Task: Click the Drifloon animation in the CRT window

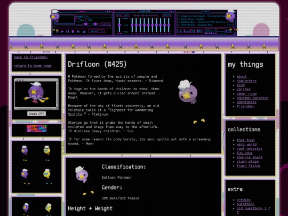Action: pyautogui.click(x=37, y=93)
